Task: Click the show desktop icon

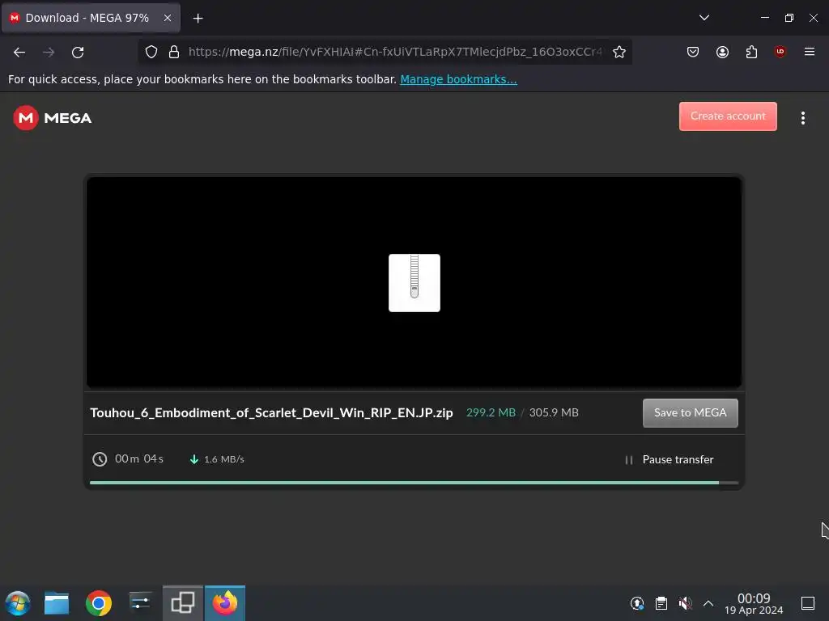Action: pos(808,603)
